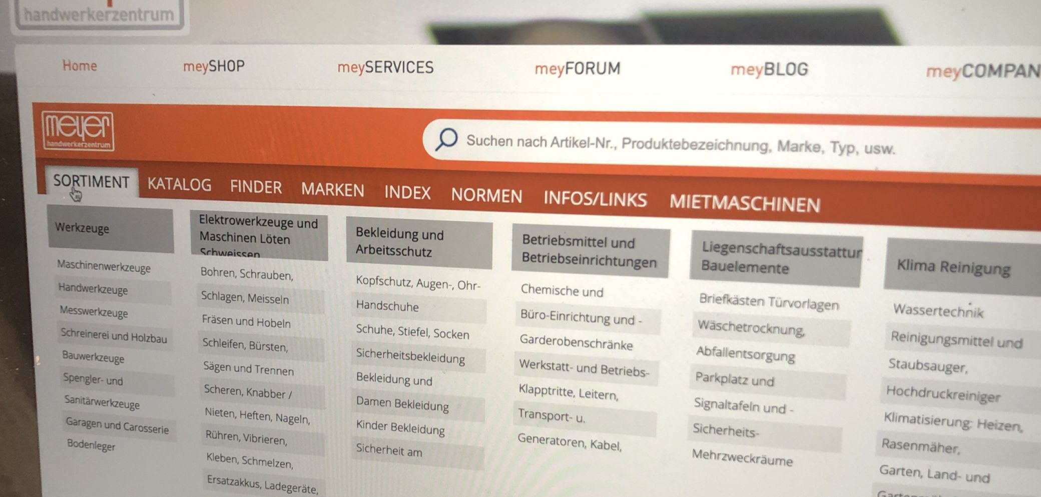Viewport: 1041px width, 497px height.
Task: Click the search magnifier icon
Action: tap(446, 139)
